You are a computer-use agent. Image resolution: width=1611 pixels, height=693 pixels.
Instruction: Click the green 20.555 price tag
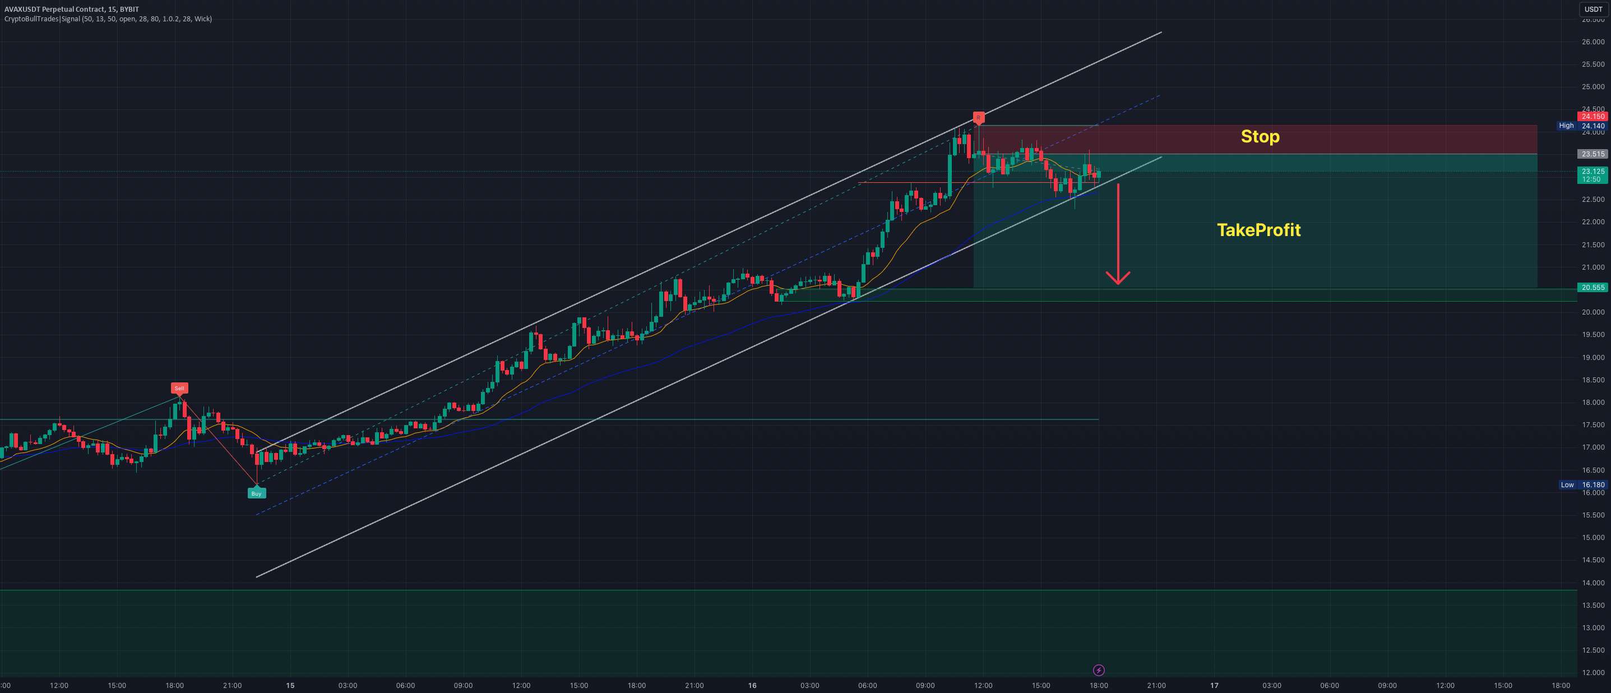tap(1593, 288)
